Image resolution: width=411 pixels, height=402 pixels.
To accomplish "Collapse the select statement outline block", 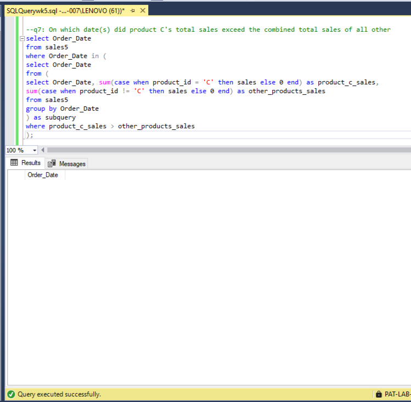I will click(22, 38).
